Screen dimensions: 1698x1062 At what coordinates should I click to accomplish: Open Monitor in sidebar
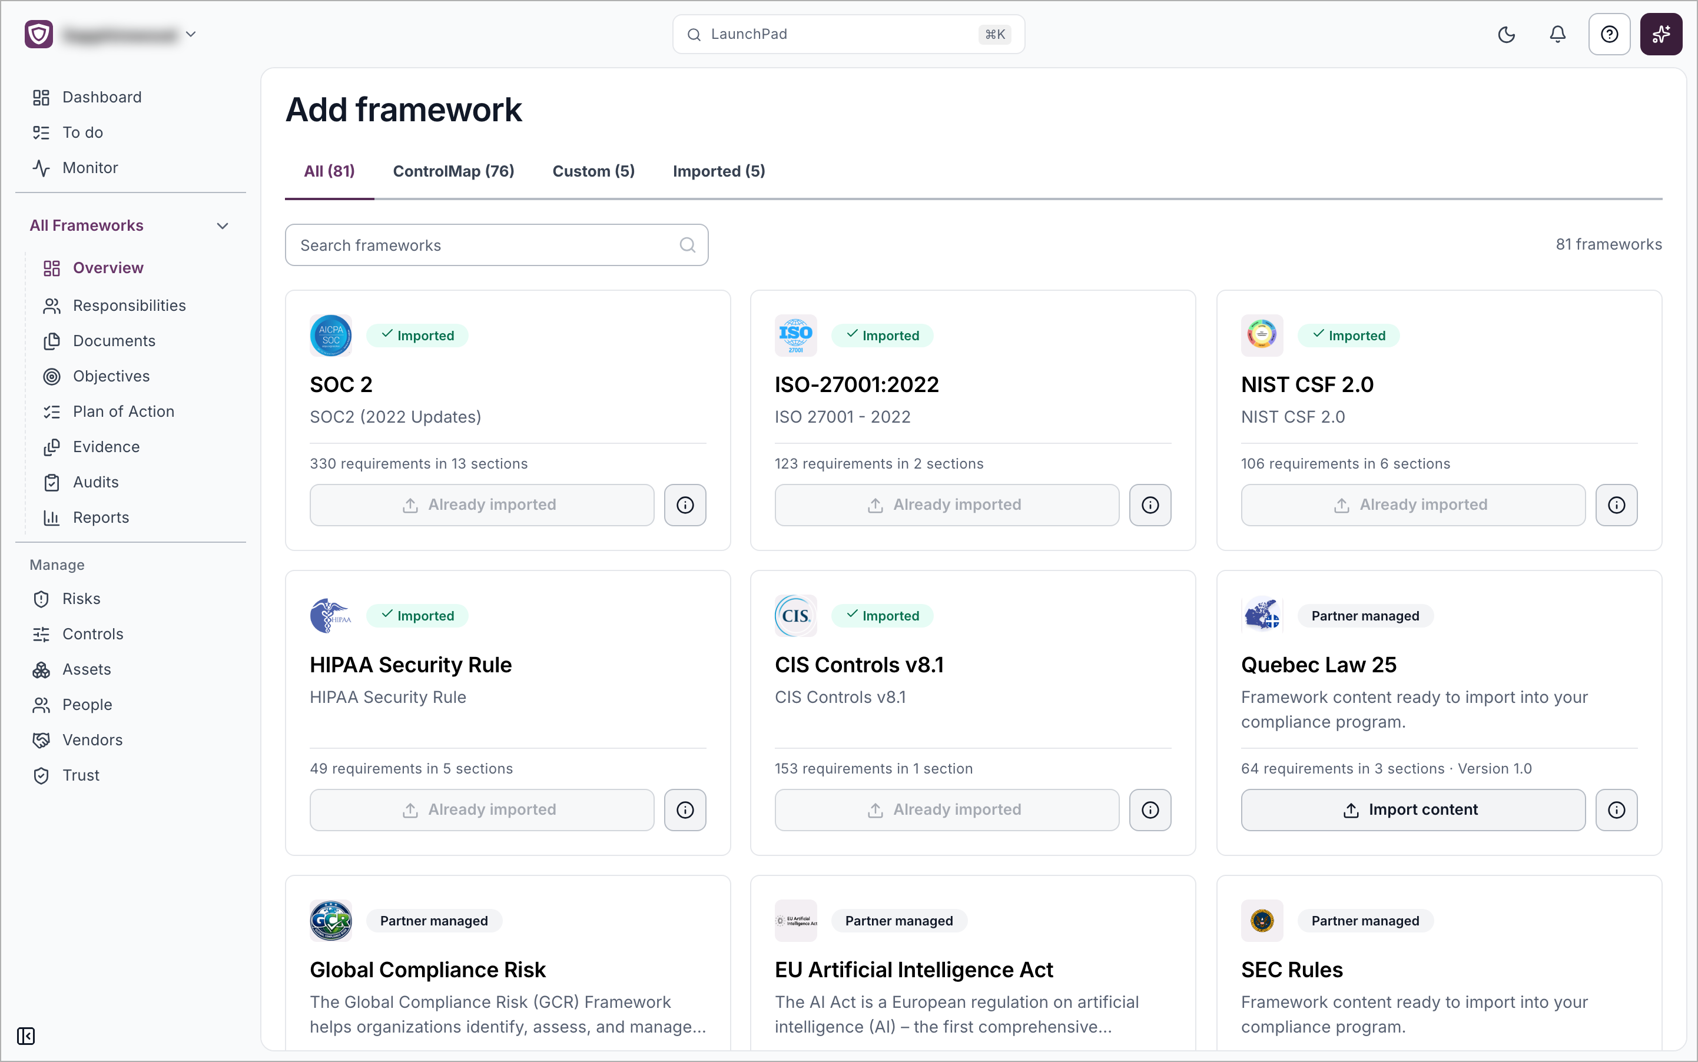[x=75, y=168]
